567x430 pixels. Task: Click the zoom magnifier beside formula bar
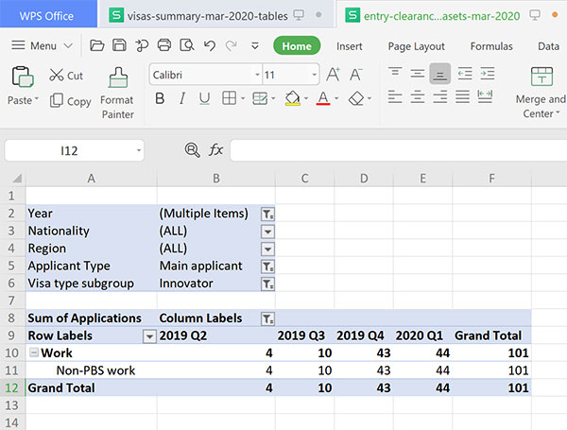coord(193,150)
